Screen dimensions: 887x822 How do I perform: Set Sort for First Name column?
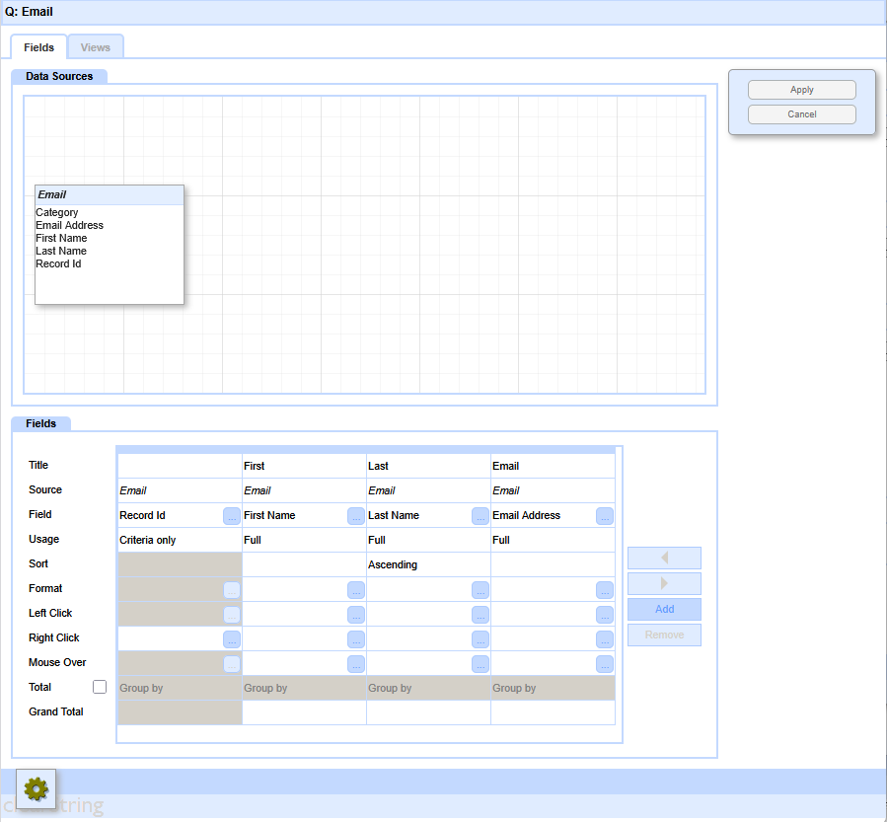click(304, 564)
